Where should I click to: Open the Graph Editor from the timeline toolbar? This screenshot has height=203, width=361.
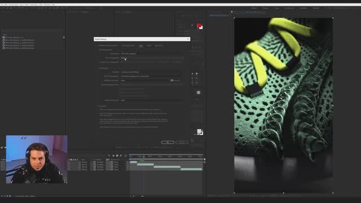[x=125, y=156]
